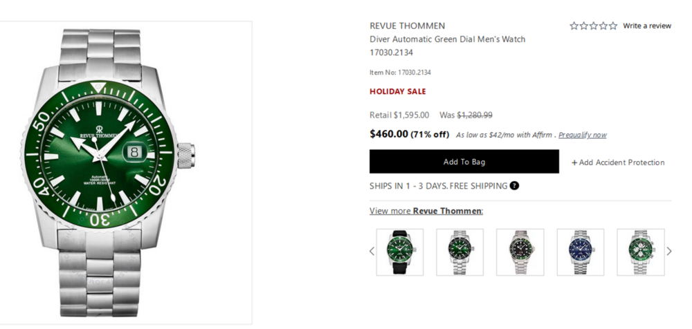Click the first rating star

click(x=574, y=26)
